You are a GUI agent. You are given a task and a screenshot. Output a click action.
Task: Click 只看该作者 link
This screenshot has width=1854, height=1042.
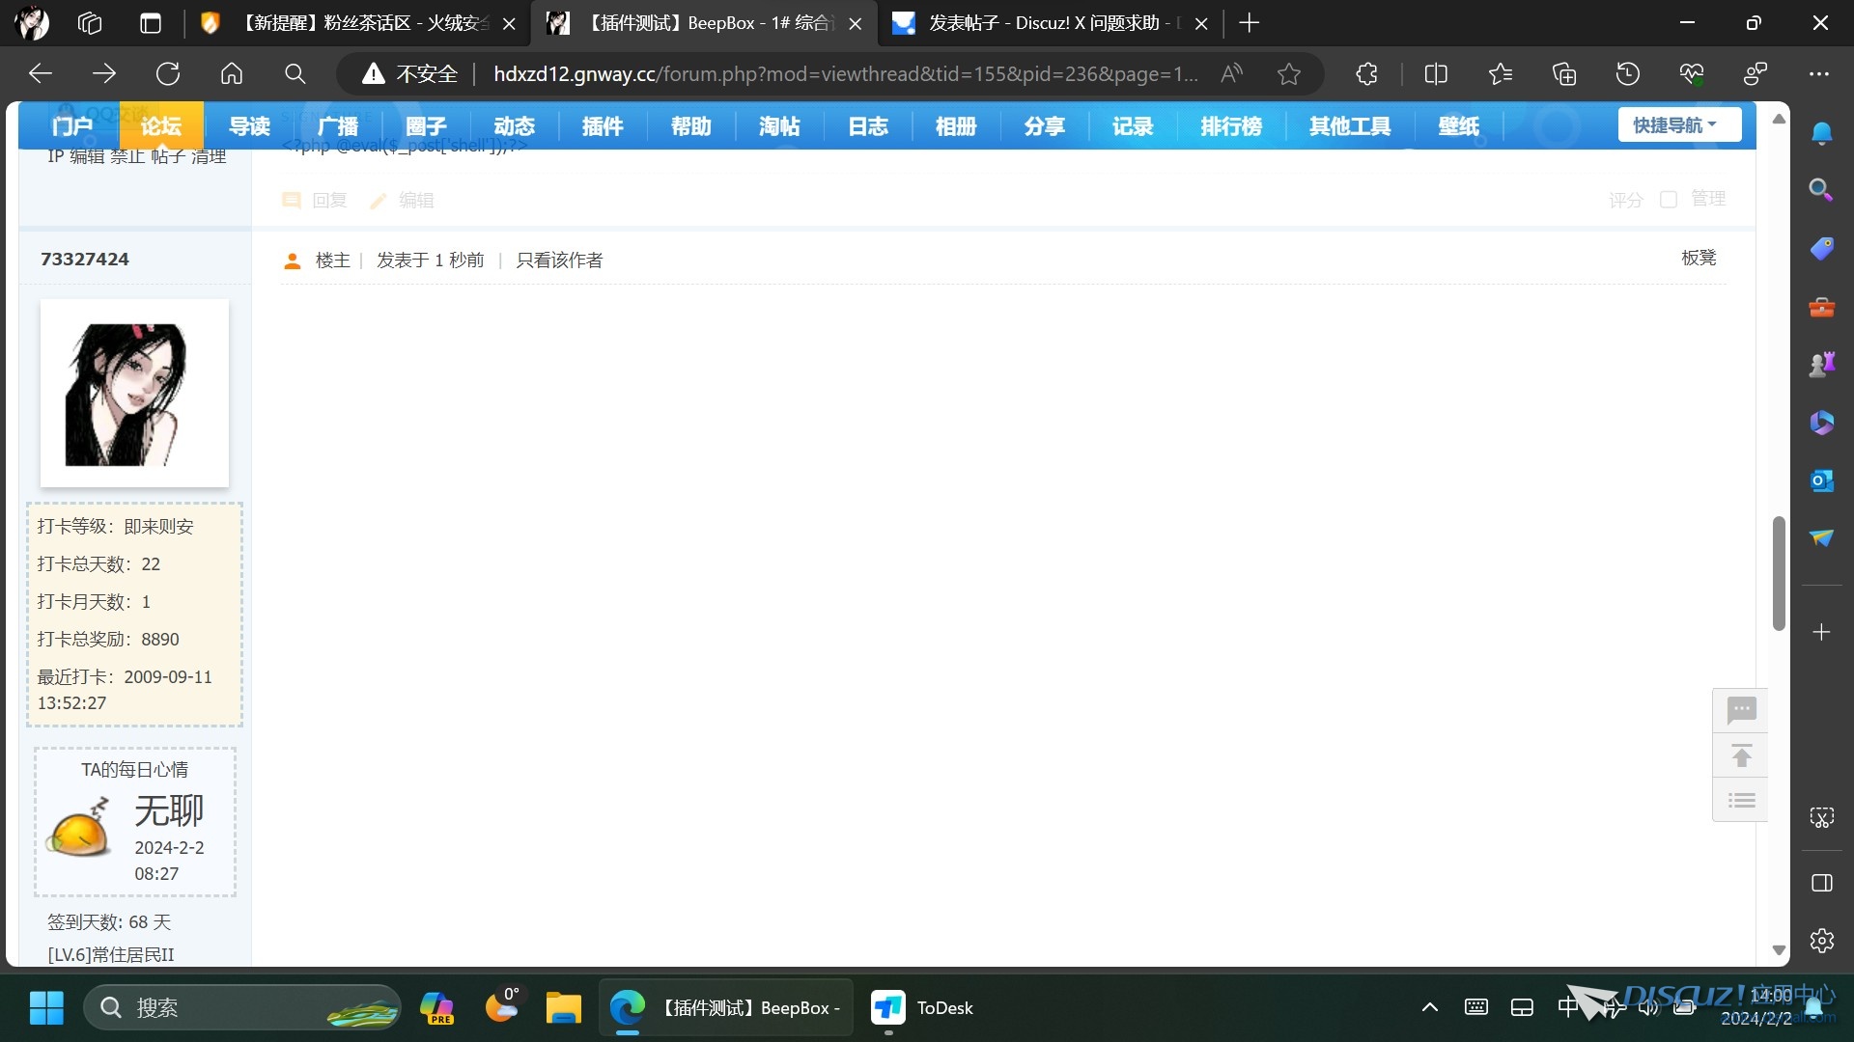click(559, 260)
